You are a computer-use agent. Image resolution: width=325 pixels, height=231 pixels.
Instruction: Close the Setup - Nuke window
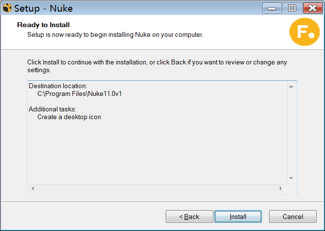pyautogui.click(x=310, y=8)
